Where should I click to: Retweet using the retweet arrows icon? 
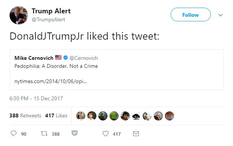click(44, 133)
